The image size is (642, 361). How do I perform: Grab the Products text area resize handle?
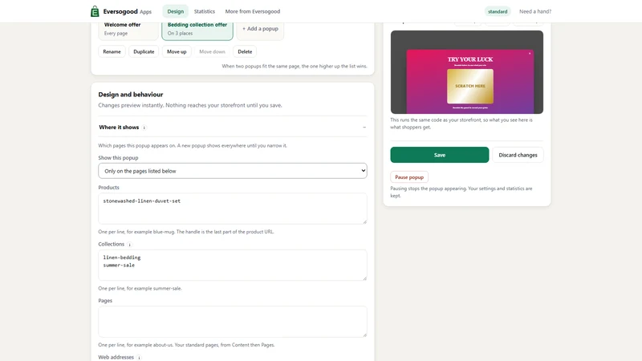pyautogui.click(x=364, y=221)
